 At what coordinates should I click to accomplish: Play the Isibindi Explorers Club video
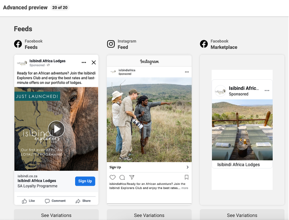(56, 129)
